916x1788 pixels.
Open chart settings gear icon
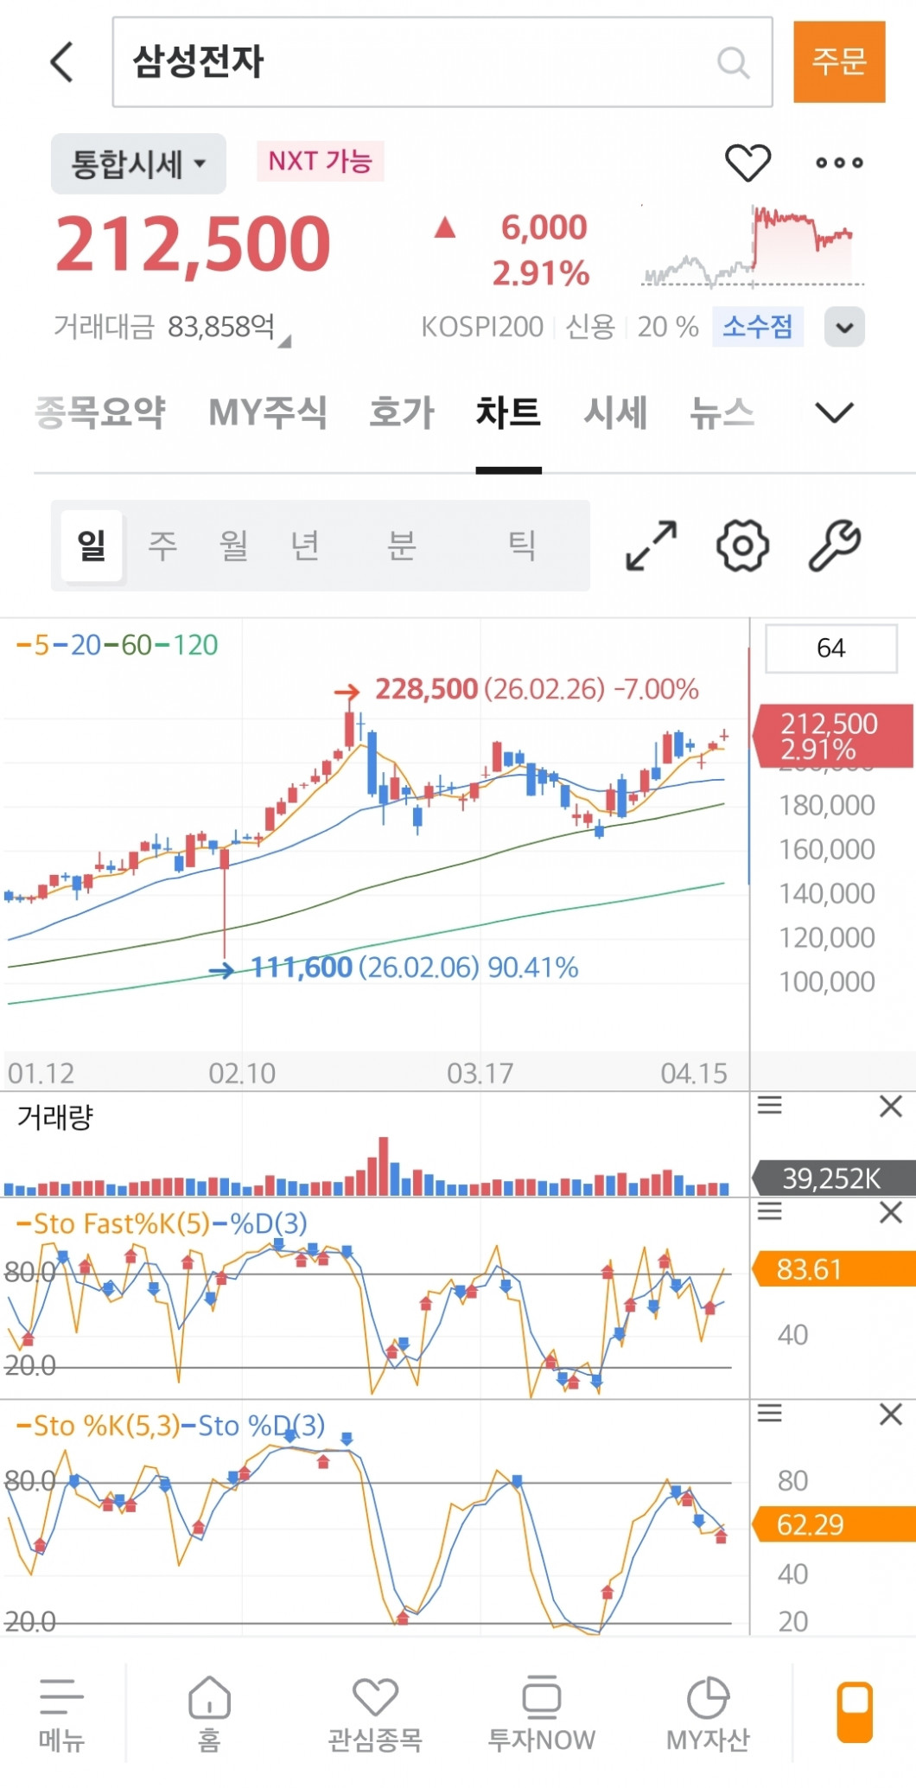click(x=742, y=546)
